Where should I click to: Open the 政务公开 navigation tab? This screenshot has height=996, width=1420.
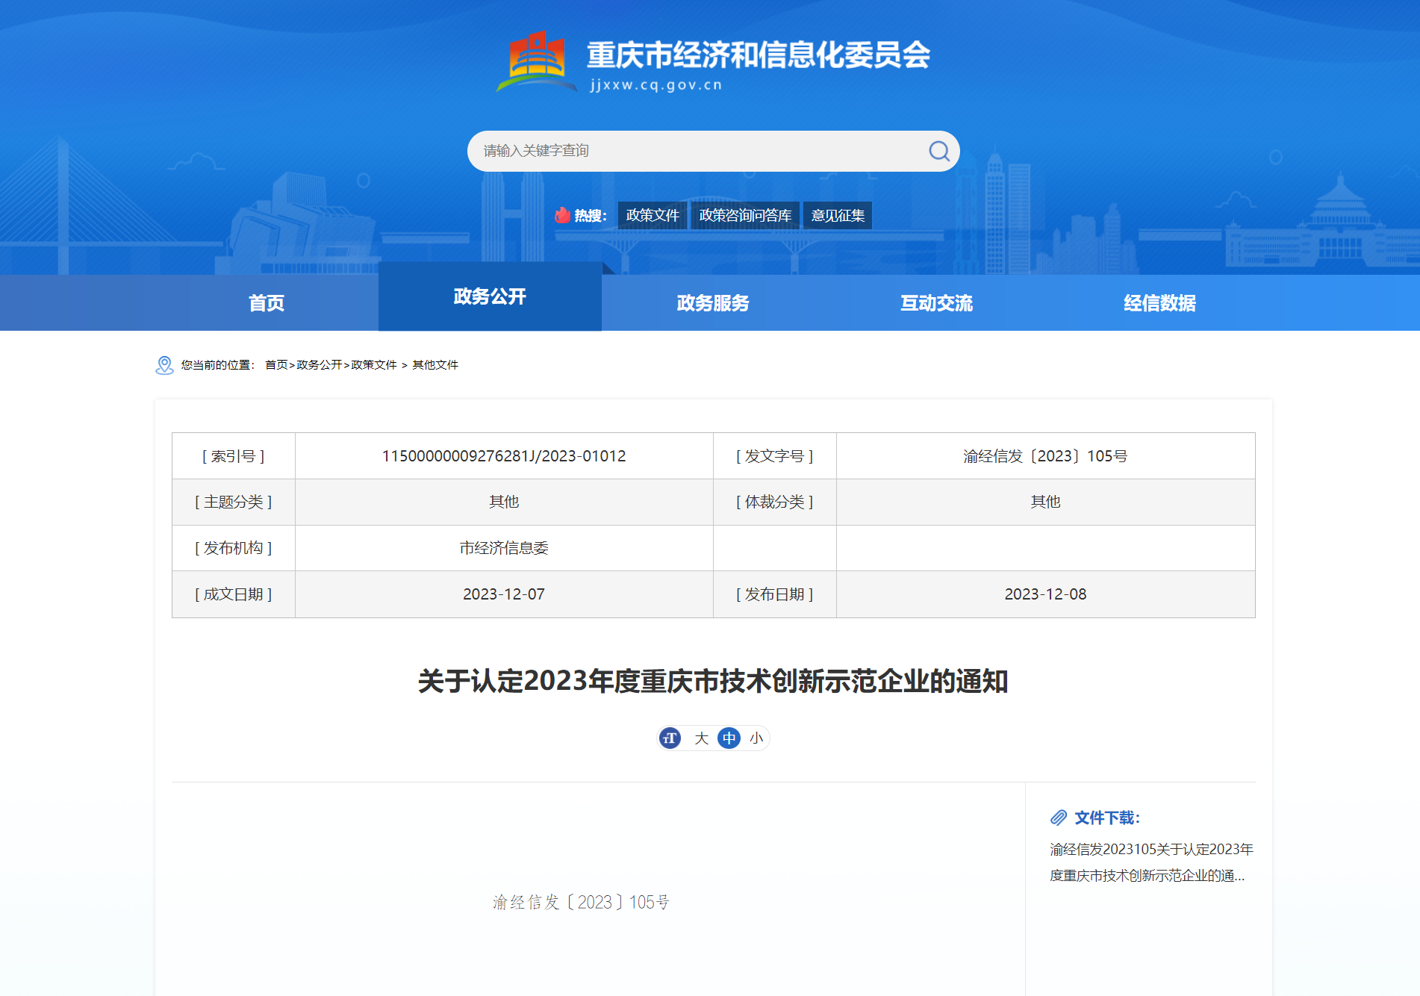(490, 297)
